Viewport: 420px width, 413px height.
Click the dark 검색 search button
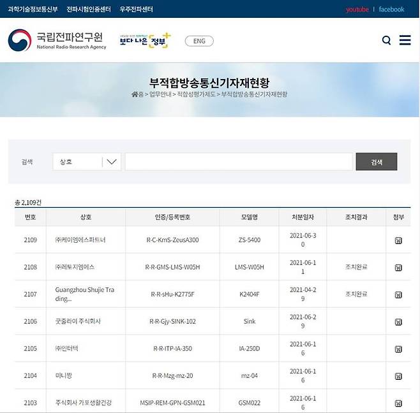click(x=377, y=161)
